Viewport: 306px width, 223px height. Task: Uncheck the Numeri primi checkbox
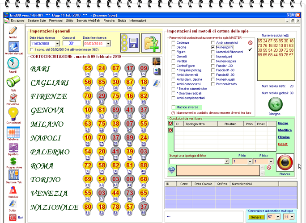pos(213,47)
